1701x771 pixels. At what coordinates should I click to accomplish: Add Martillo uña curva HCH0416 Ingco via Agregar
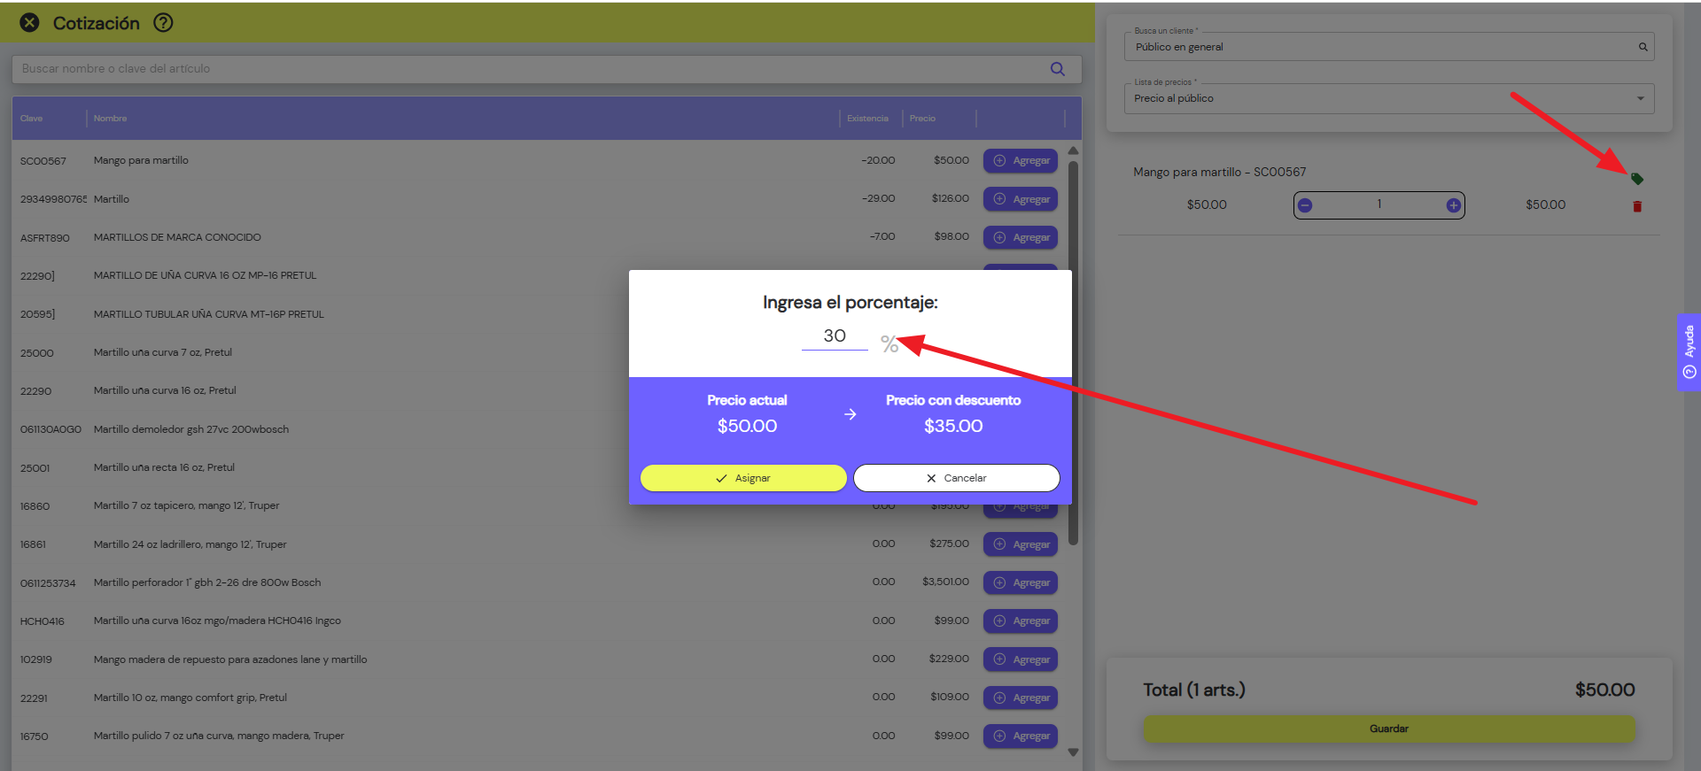pyautogui.click(x=1021, y=621)
